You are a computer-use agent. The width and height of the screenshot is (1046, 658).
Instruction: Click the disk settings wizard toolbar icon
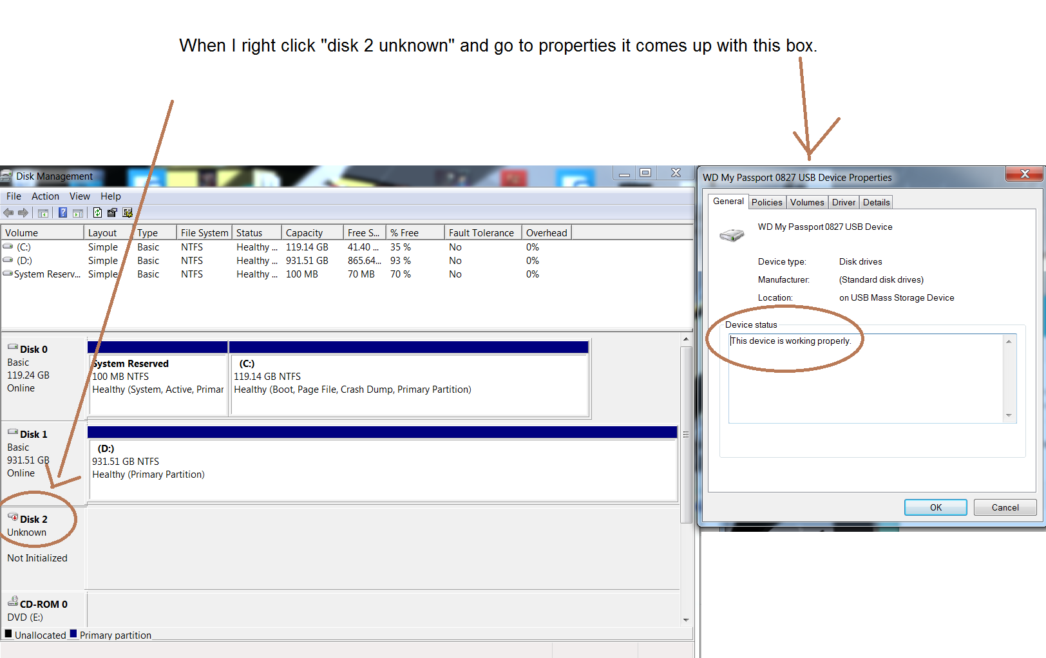pos(128,213)
